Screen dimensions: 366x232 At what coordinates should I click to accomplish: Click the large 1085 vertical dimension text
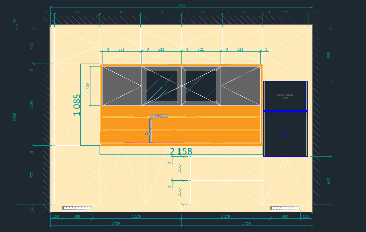click(77, 105)
